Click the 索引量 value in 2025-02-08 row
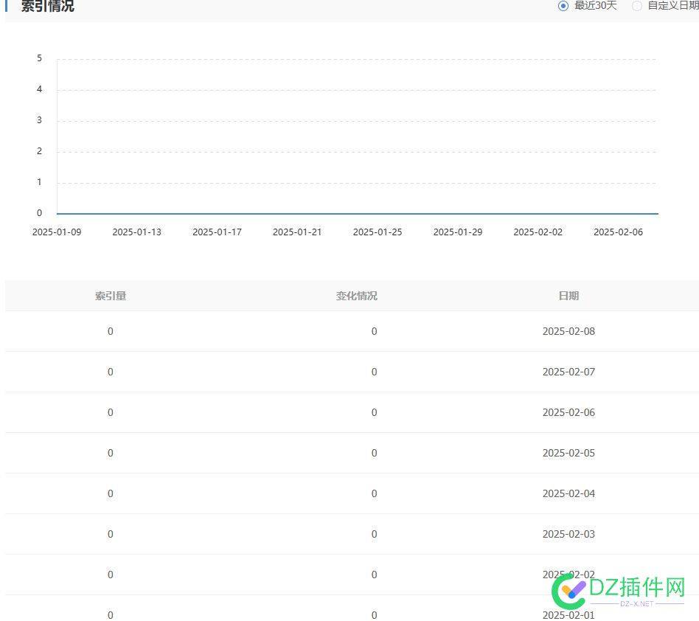This screenshot has width=699, height=621. [x=111, y=331]
